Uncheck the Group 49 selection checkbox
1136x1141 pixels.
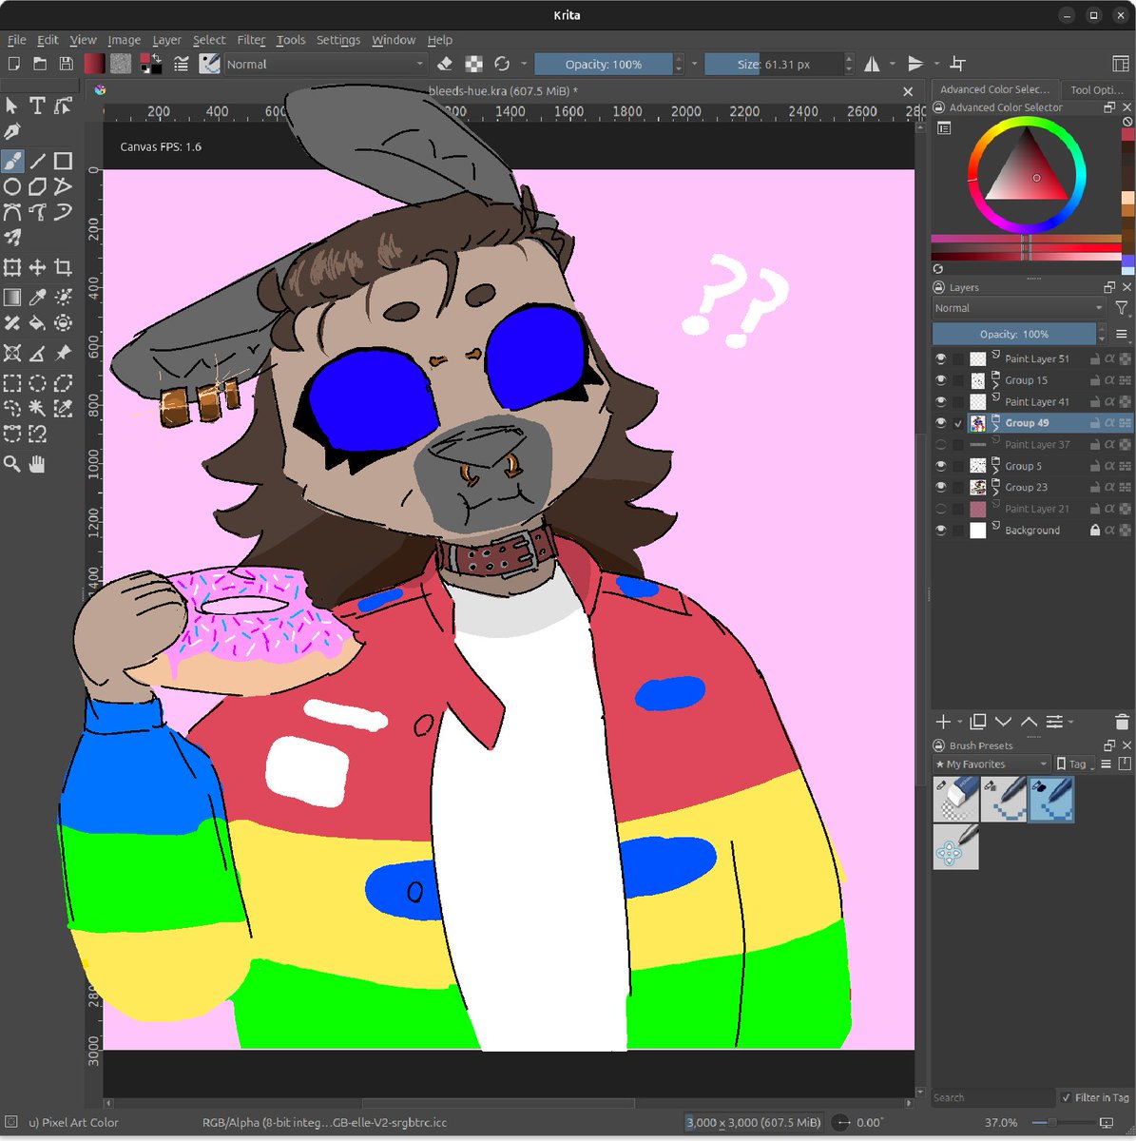tap(958, 423)
